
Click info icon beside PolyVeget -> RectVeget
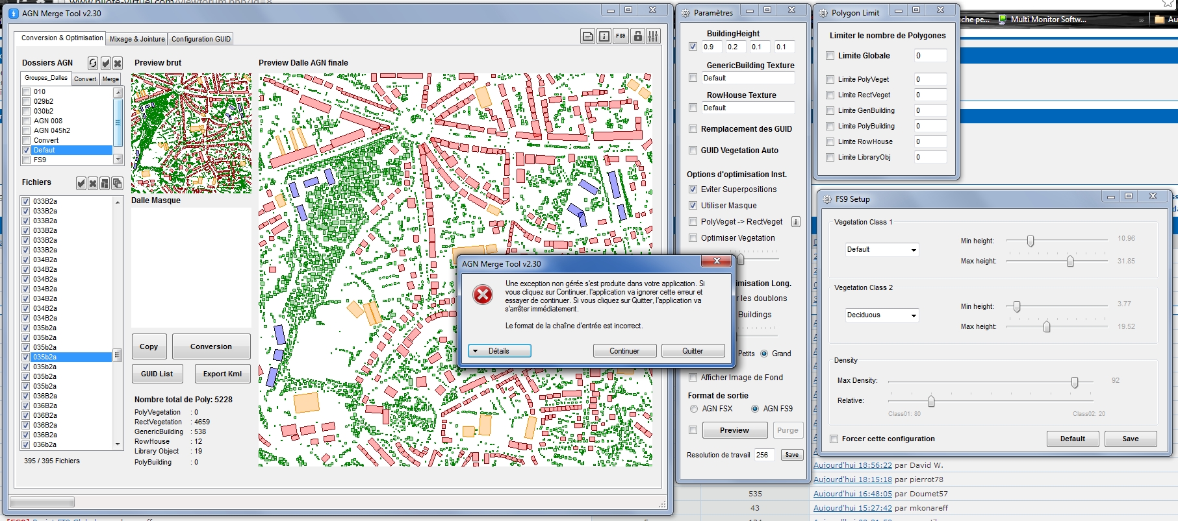tap(795, 222)
